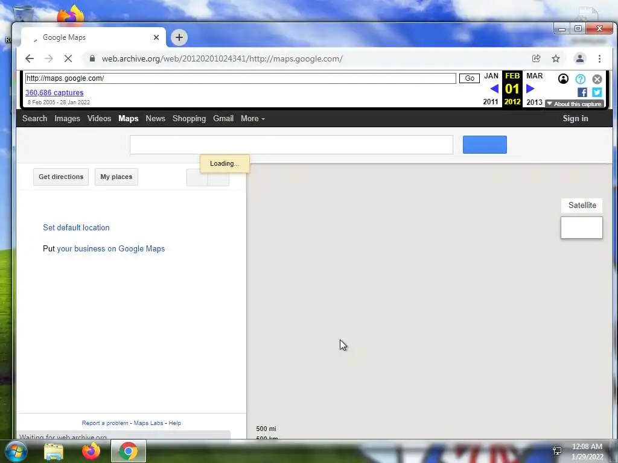
Task: Click Set default location link
Action: coord(76,227)
